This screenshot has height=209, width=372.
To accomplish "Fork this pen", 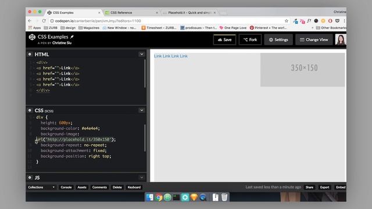I will click(250, 39).
